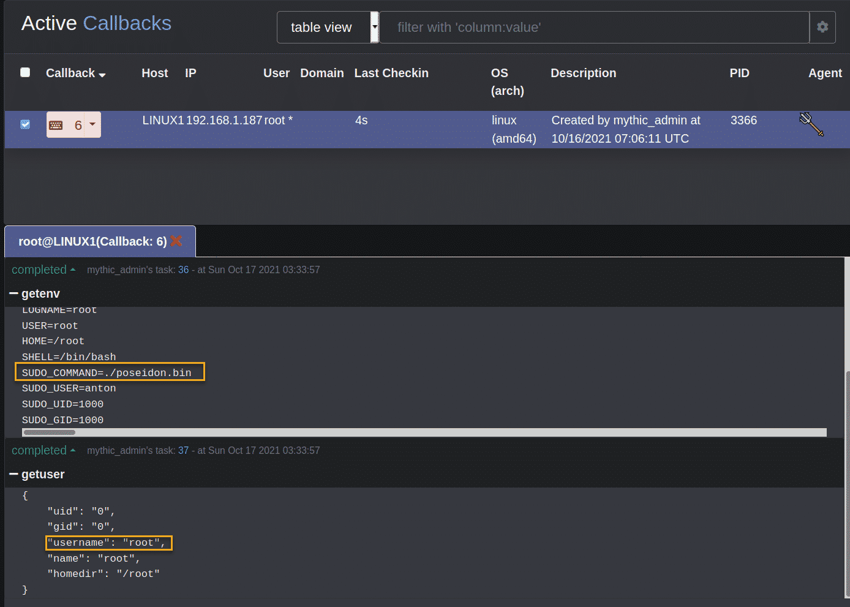Click the Host column header
Viewport: 850px width, 607px height.
154,73
